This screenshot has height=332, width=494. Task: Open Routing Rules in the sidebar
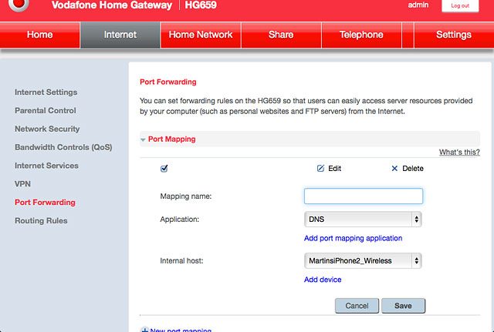coord(41,221)
